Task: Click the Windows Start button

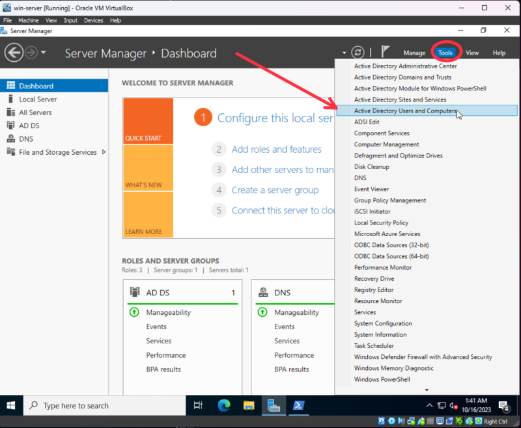Action: [x=11, y=405]
